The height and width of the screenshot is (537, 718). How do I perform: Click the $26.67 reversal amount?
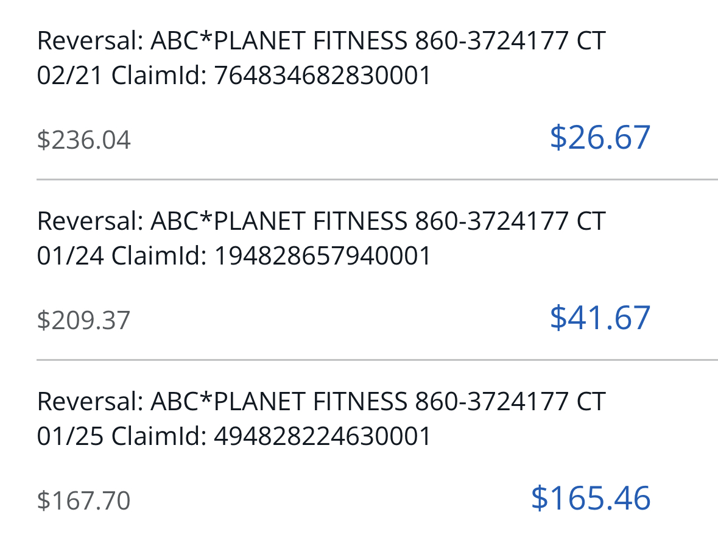click(x=600, y=138)
